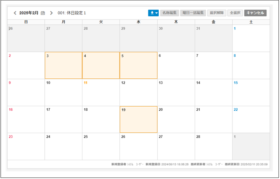
Task: Click grayed January 27 cell
Action: 63,38
